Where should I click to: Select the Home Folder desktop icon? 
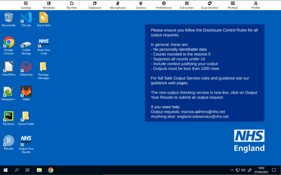(26, 118)
